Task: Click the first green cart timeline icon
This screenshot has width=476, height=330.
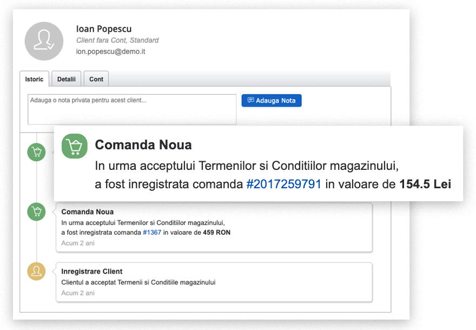Action: tap(36, 152)
